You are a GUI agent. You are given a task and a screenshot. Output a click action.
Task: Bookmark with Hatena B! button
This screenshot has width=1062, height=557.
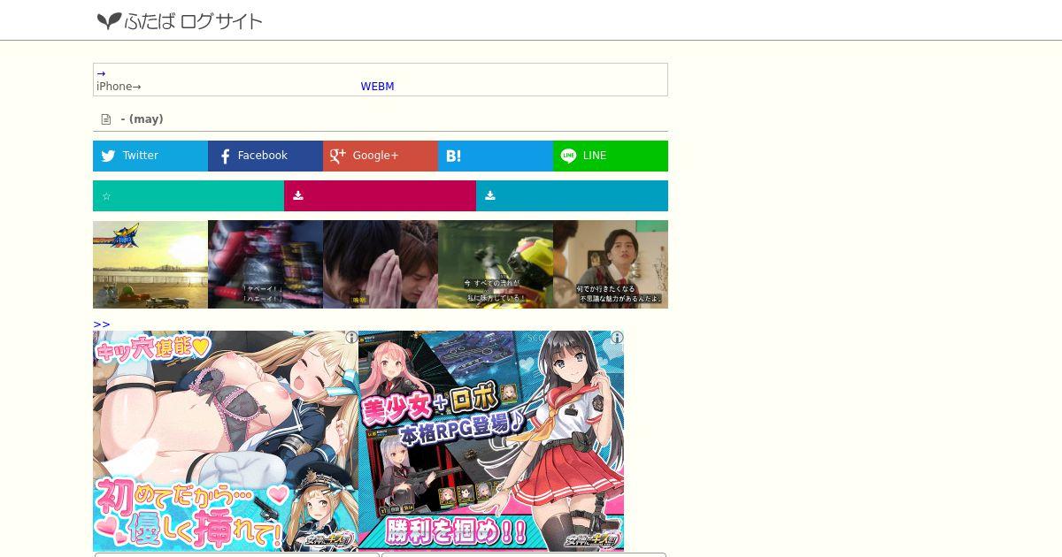coord(496,156)
